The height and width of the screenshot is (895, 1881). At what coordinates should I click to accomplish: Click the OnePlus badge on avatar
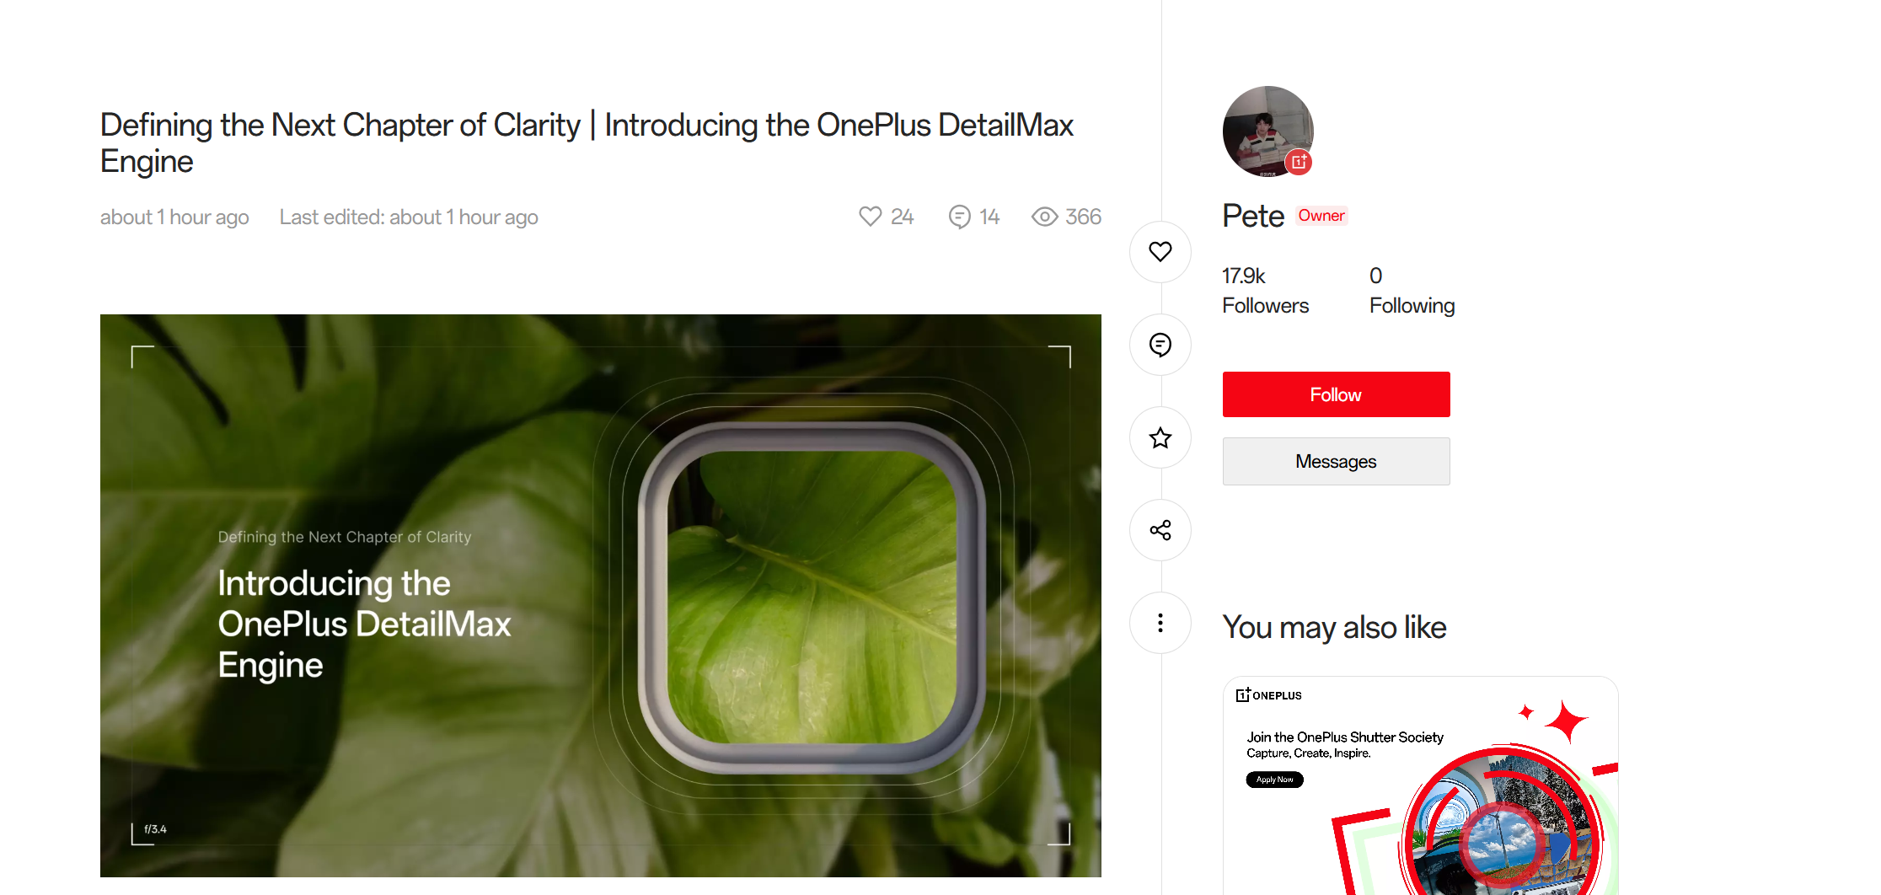pos(1299,162)
